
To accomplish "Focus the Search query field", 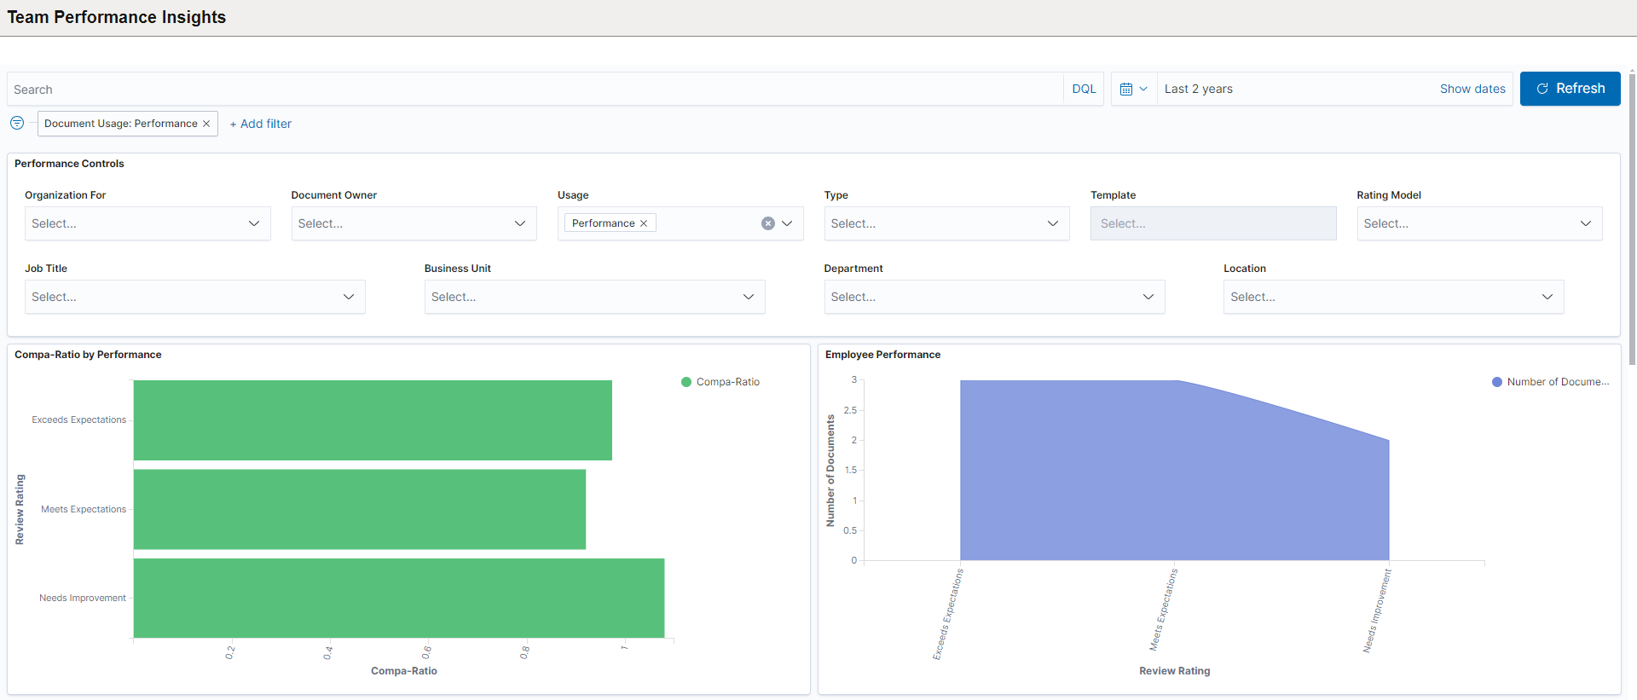I will (x=535, y=89).
